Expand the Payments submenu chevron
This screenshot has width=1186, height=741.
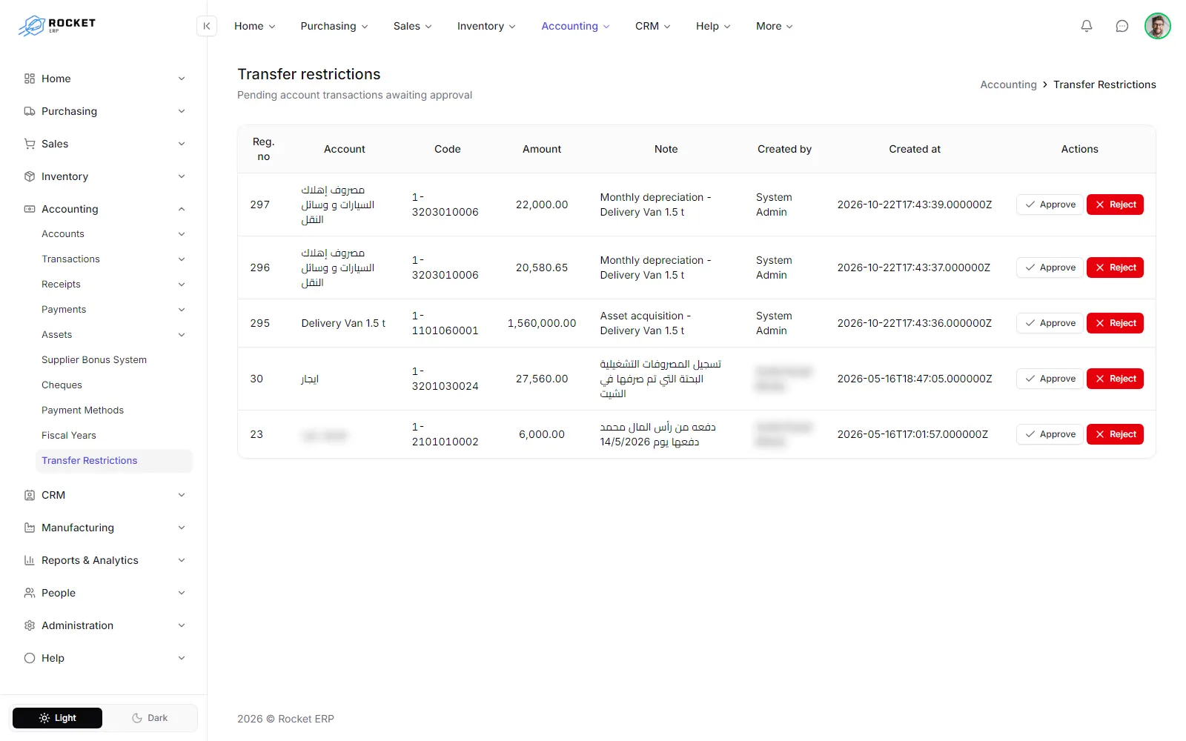point(182,310)
